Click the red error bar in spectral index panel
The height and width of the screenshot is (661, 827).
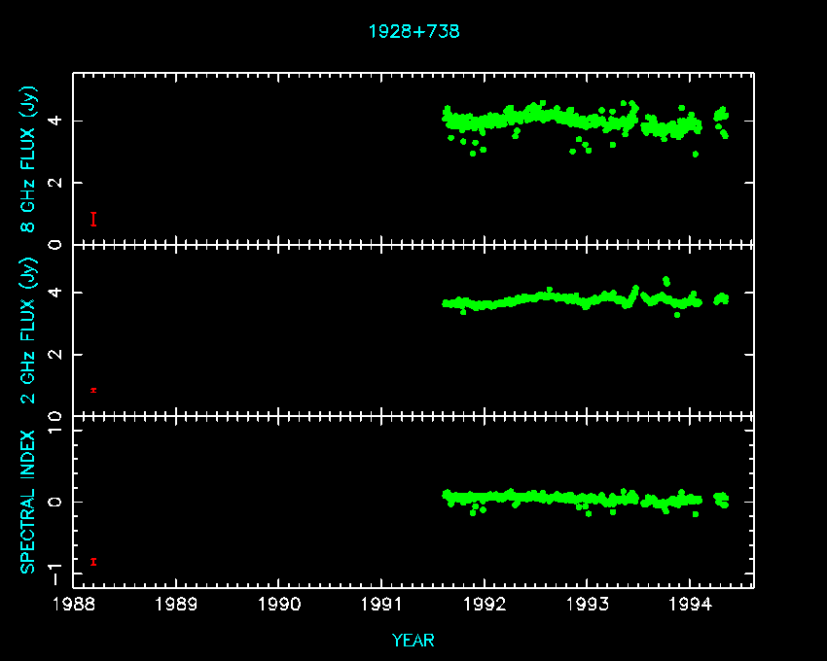(93, 562)
